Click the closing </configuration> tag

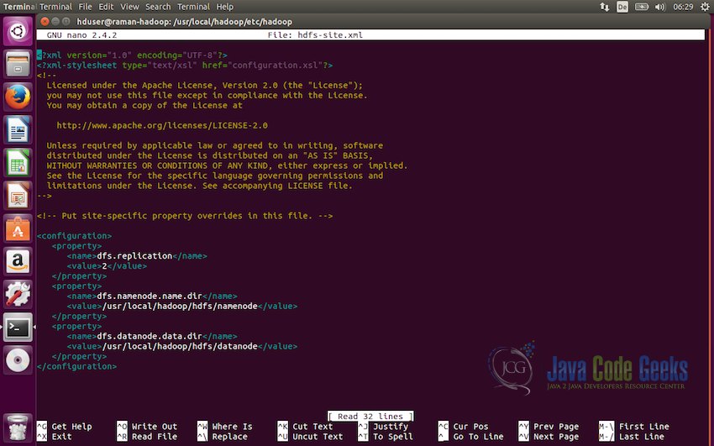pyautogui.click(x=76, y=366)
